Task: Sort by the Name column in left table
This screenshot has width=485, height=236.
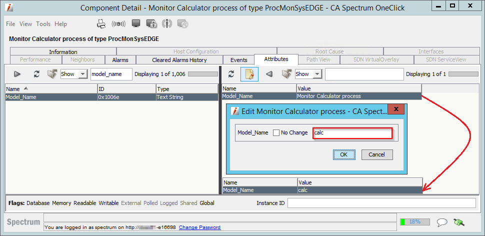Action: coord(51,89)
